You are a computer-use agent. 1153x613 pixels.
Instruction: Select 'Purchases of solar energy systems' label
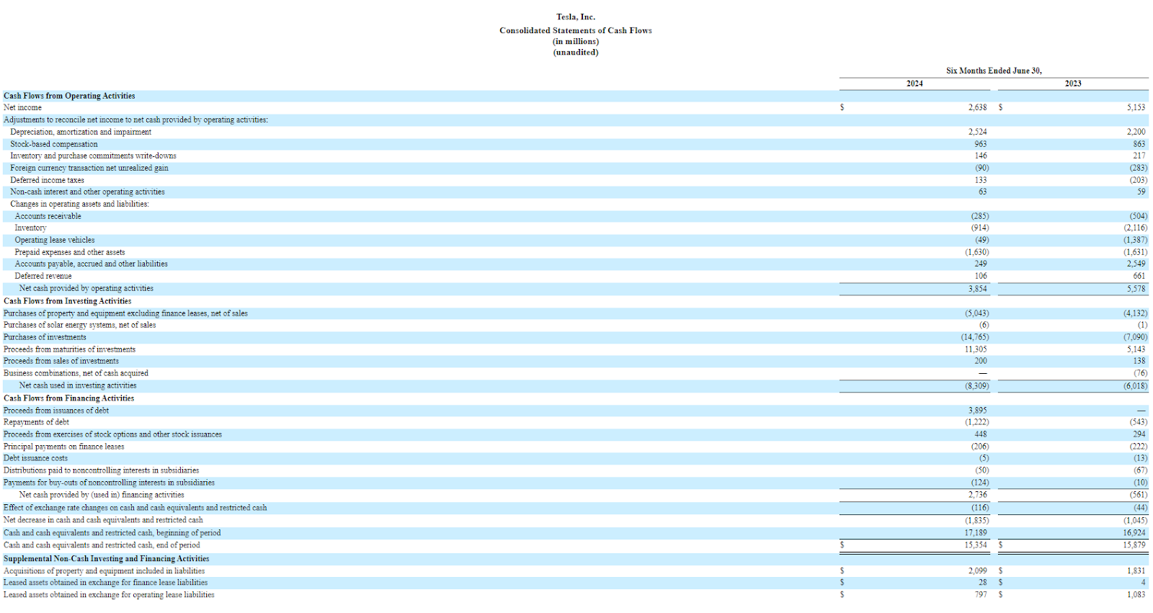pos(79,325)
